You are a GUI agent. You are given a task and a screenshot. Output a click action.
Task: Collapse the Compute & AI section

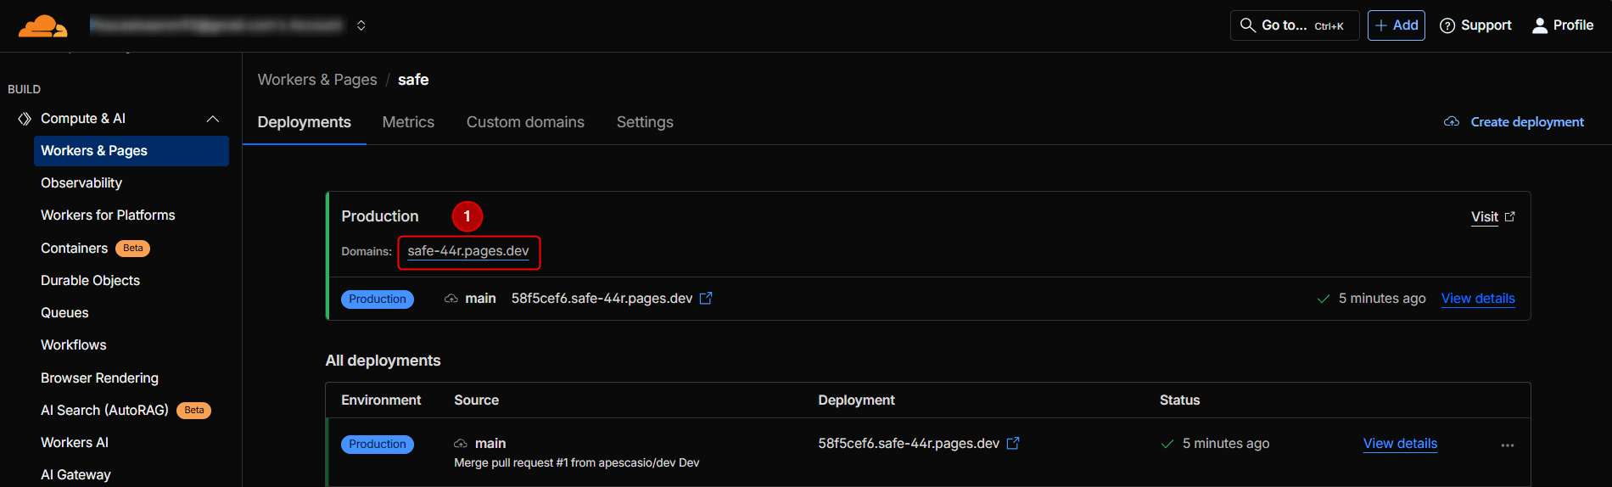pyautogui.click(x=213, y=119)
